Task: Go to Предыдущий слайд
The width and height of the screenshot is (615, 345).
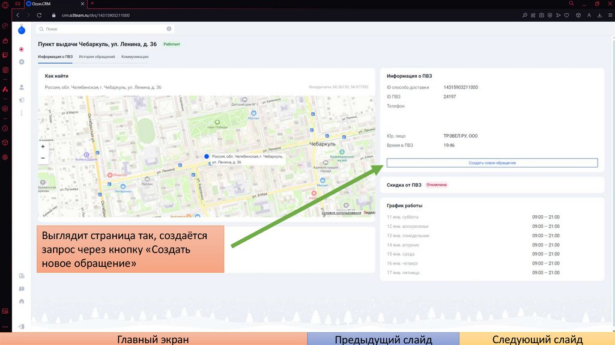Action: point(383,339)
